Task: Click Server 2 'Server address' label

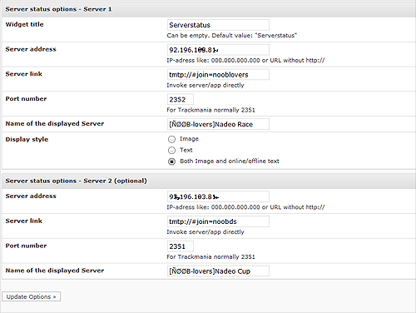Action: tap(31, 196)
